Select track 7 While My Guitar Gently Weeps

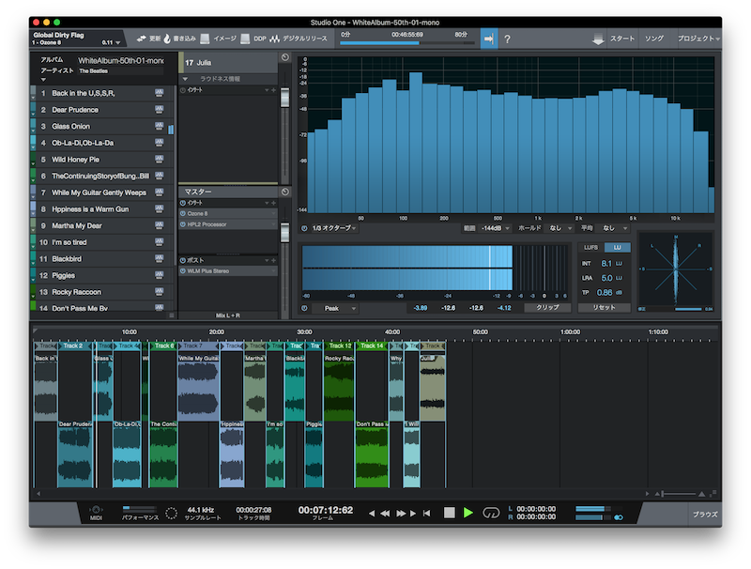click(x=101, y=192)
